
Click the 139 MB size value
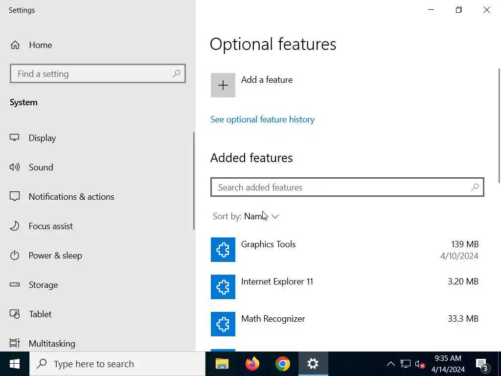tap(465, 244)
